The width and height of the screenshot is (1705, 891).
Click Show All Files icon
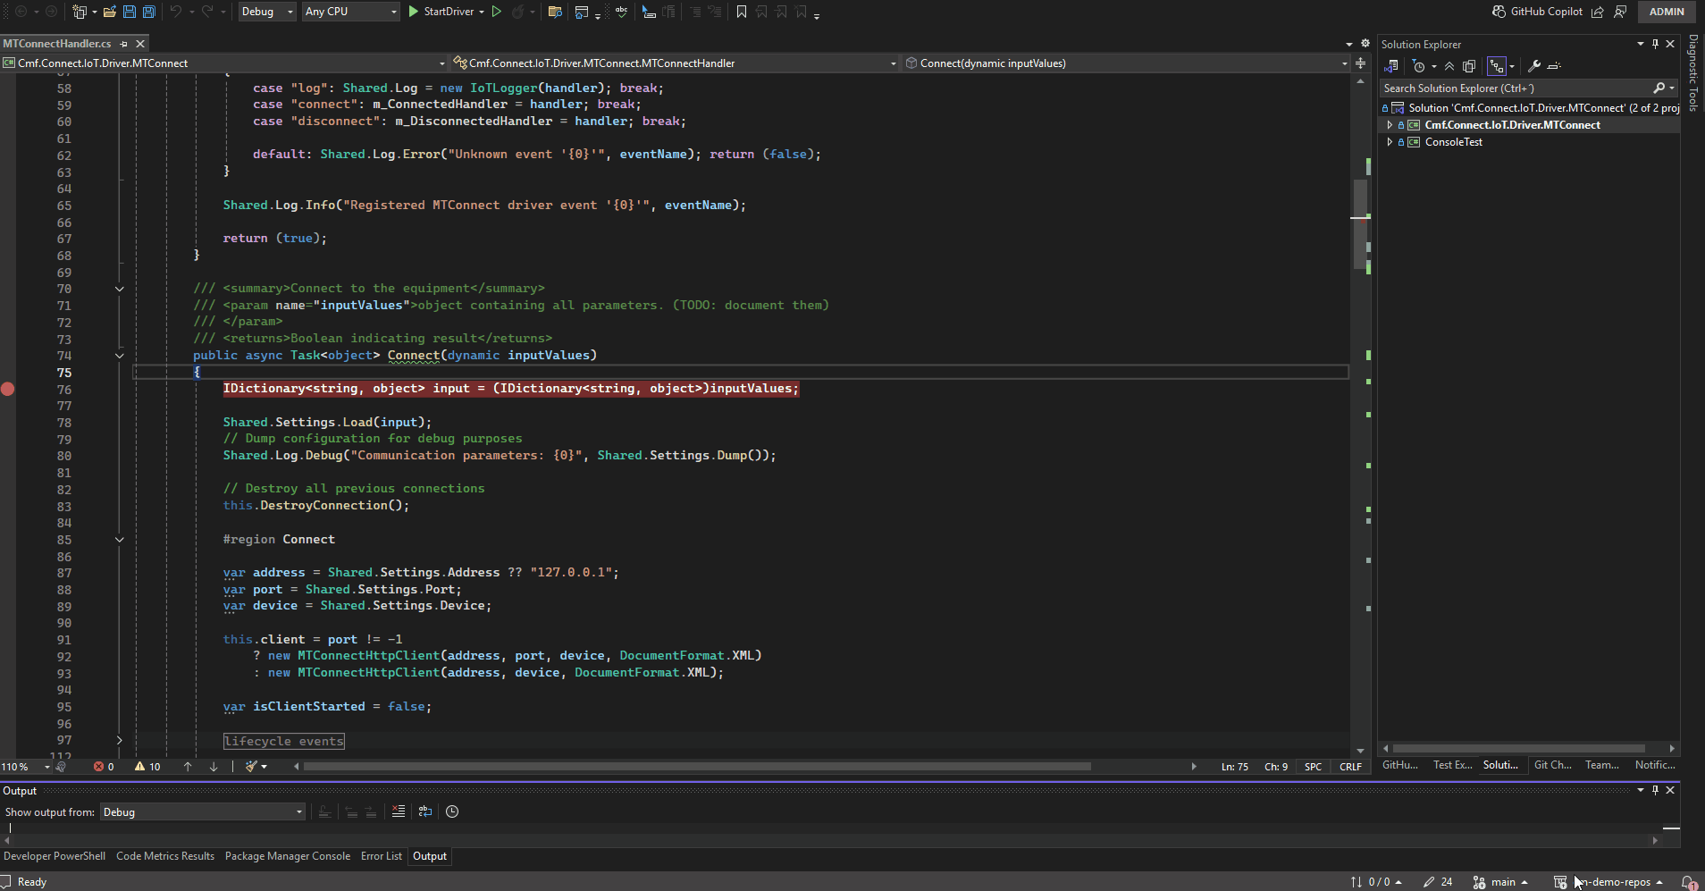tap(1468, 66)
